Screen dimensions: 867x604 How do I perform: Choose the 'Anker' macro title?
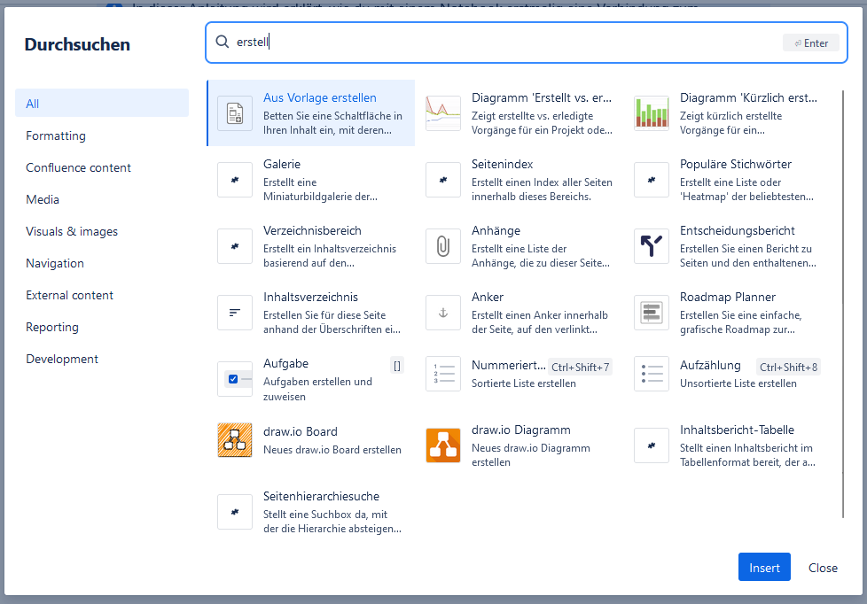coord(488,297)
